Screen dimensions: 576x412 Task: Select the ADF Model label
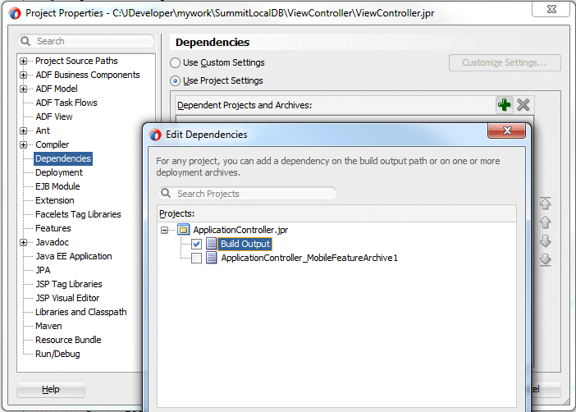(x=57, y=89)
